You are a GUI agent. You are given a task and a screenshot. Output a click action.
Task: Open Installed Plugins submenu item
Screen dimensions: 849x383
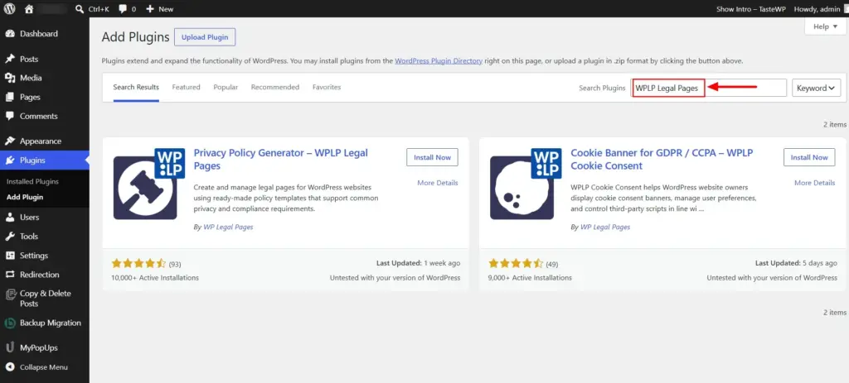coord(32,181)
